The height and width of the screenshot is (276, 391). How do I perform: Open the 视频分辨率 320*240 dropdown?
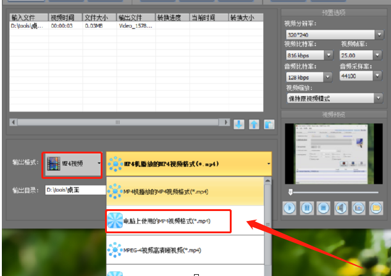click(x=379, y=35)
